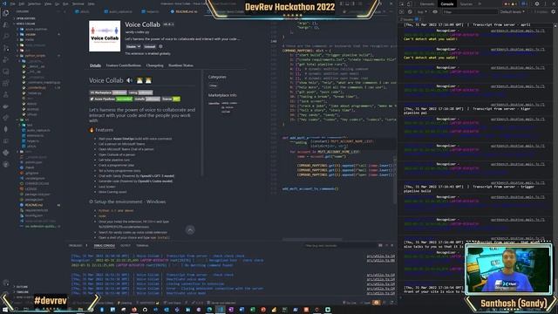The height and width of the screenshot is (314, 558).
Task: Click the extension settings gear beside Uninstall
Action: 160,46
